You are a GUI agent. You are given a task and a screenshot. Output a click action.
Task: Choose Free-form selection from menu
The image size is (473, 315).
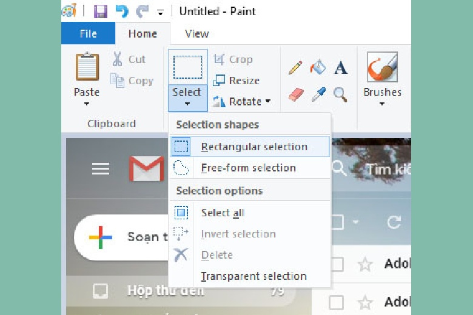(248, 168)
